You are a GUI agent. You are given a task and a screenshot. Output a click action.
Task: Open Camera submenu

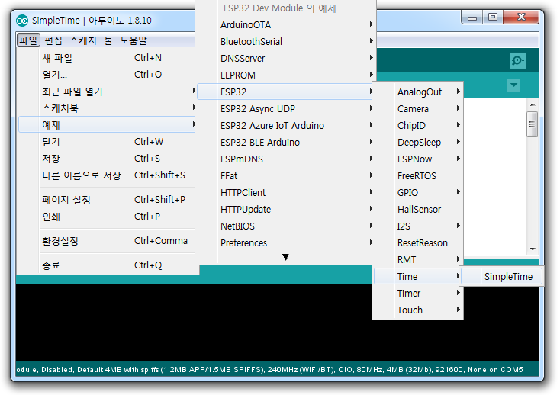417,108
